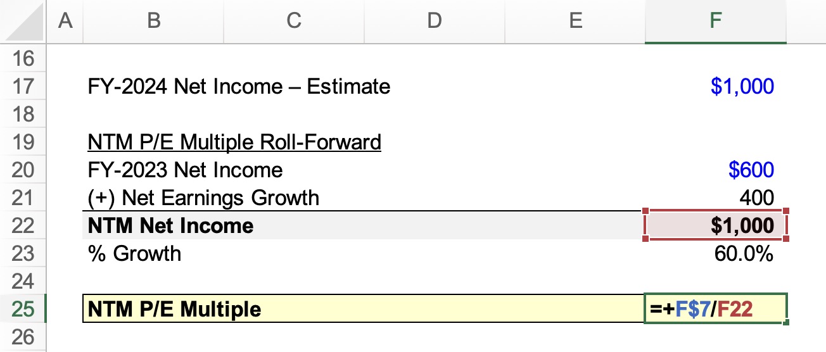The width and height of the screenshot is (826, 352).
Task: Select column F header
Action: click(715, 22)
